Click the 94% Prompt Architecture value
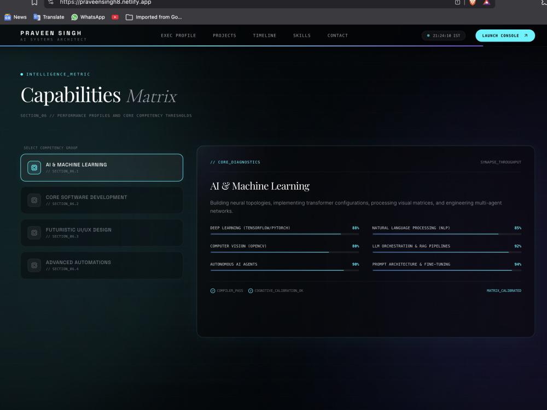This screenshot has width=547, height=410. (x=517, y=264)
